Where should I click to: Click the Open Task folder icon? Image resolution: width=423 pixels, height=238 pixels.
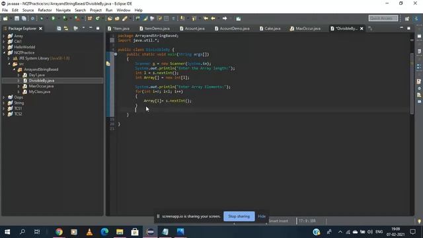tap(117, 19)
